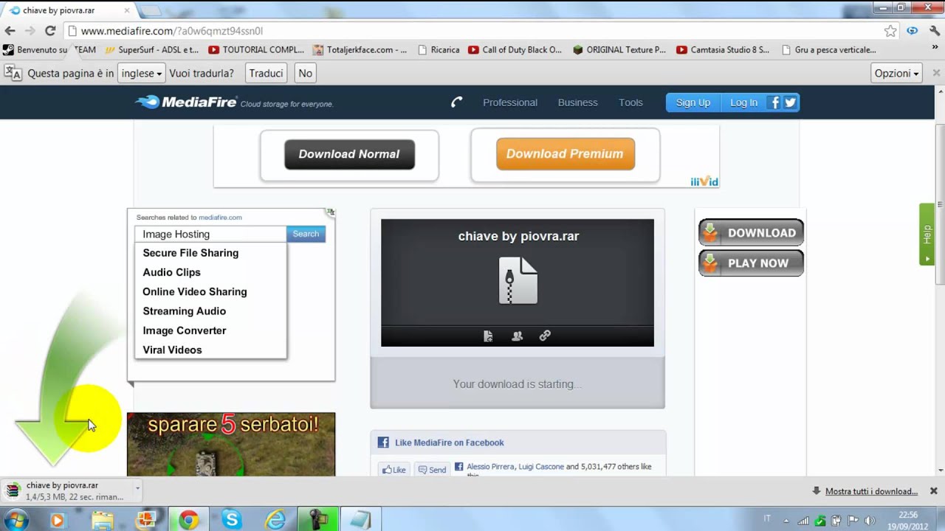This screenshot has height=531, width=945.
Task: Click the PLAY NOW ad button
Action: coord(751,263)
